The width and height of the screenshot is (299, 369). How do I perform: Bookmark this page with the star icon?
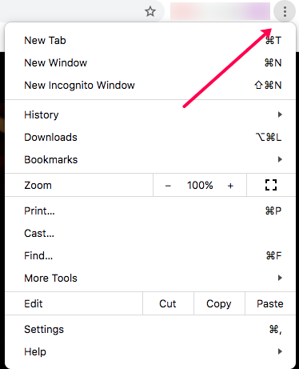click(150, 11)
